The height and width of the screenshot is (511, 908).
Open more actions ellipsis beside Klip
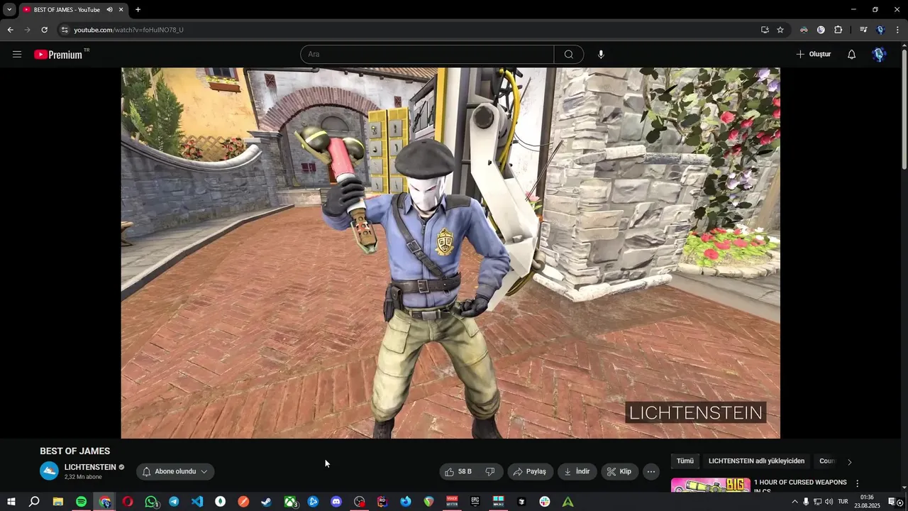click(651, 471)
